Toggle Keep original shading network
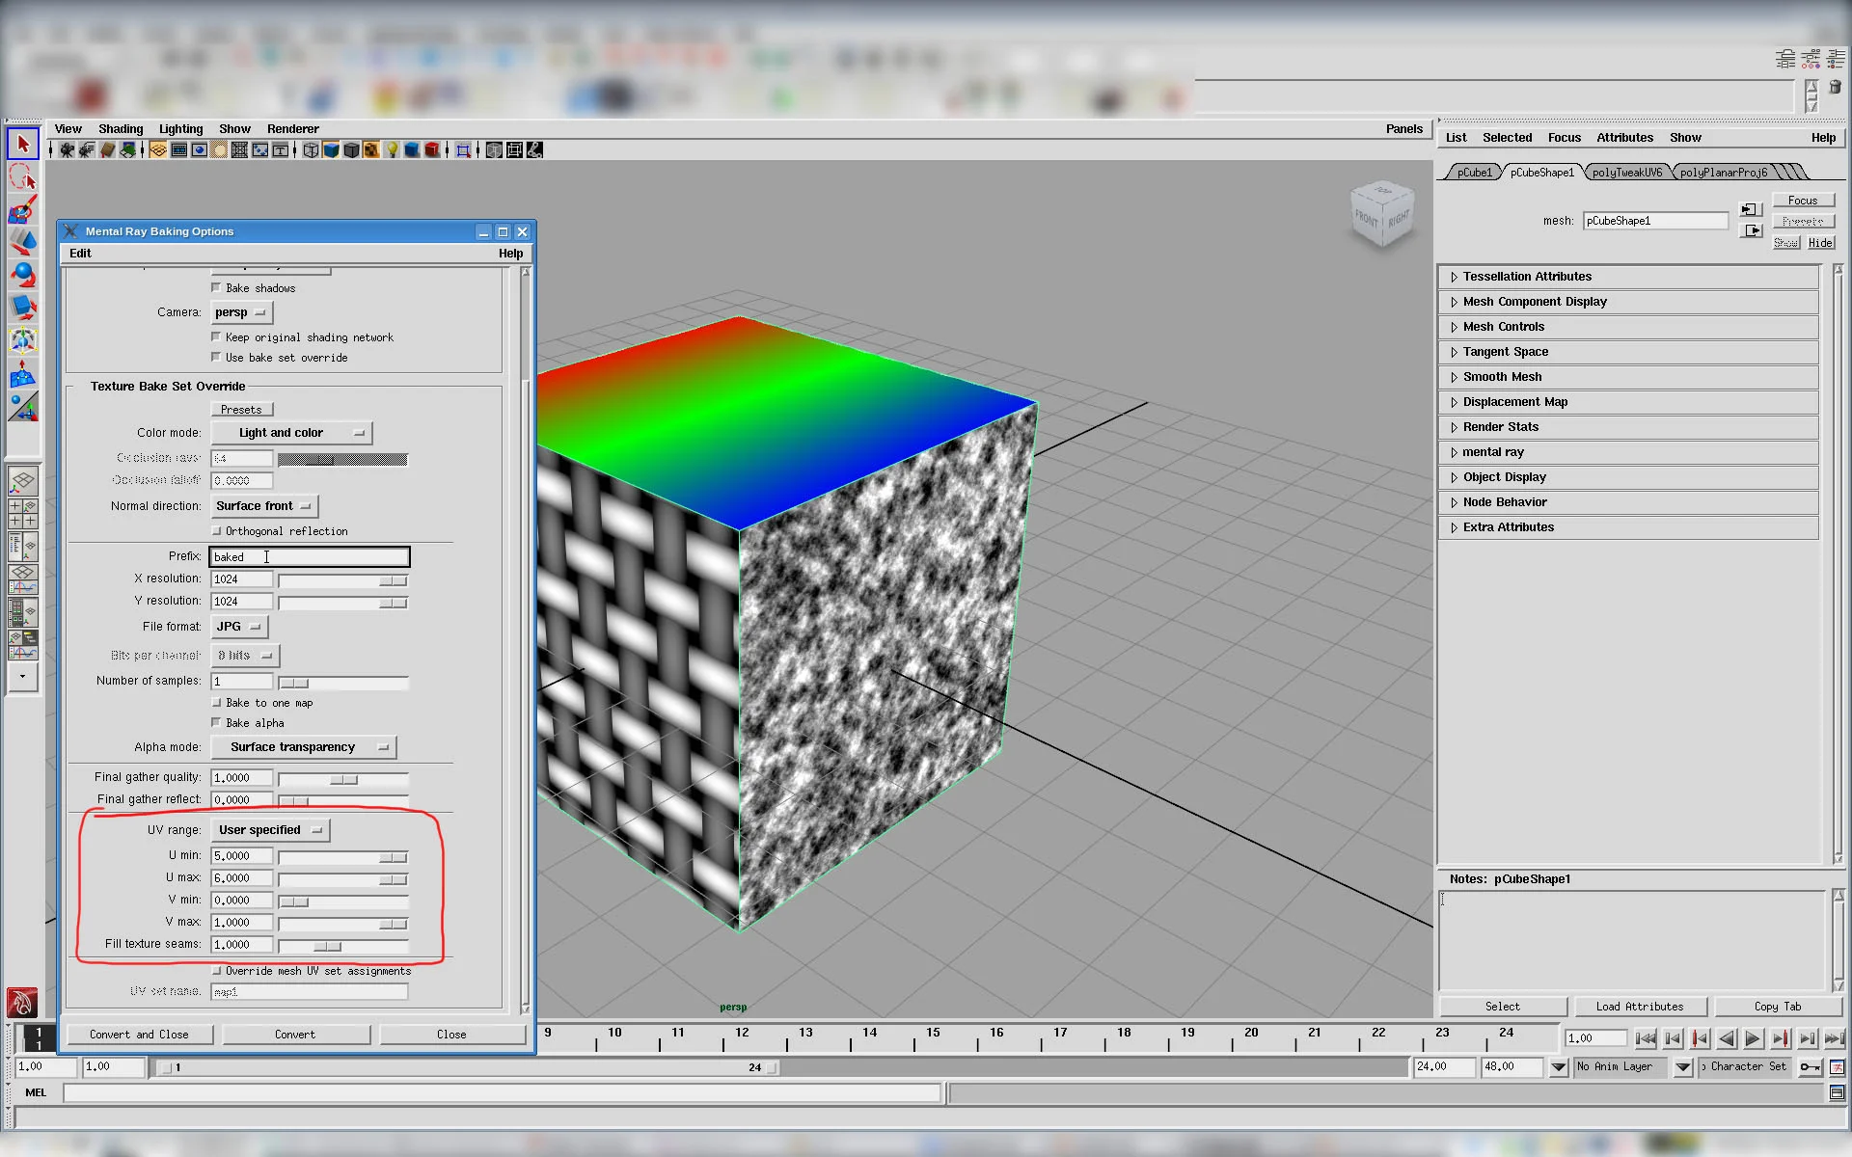This screenshot has width=1852, height=1157. (x=216, y=336)
